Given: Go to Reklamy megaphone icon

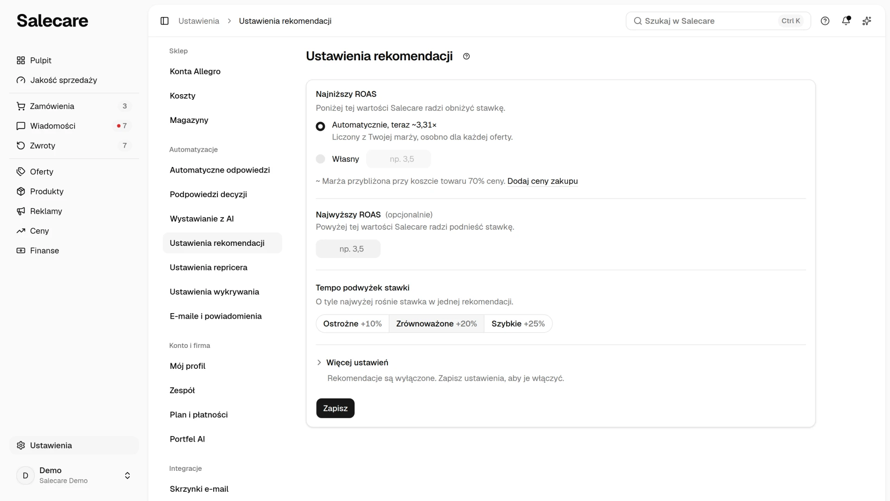Looking at the screenshot, I should click(x=21, y=211).
